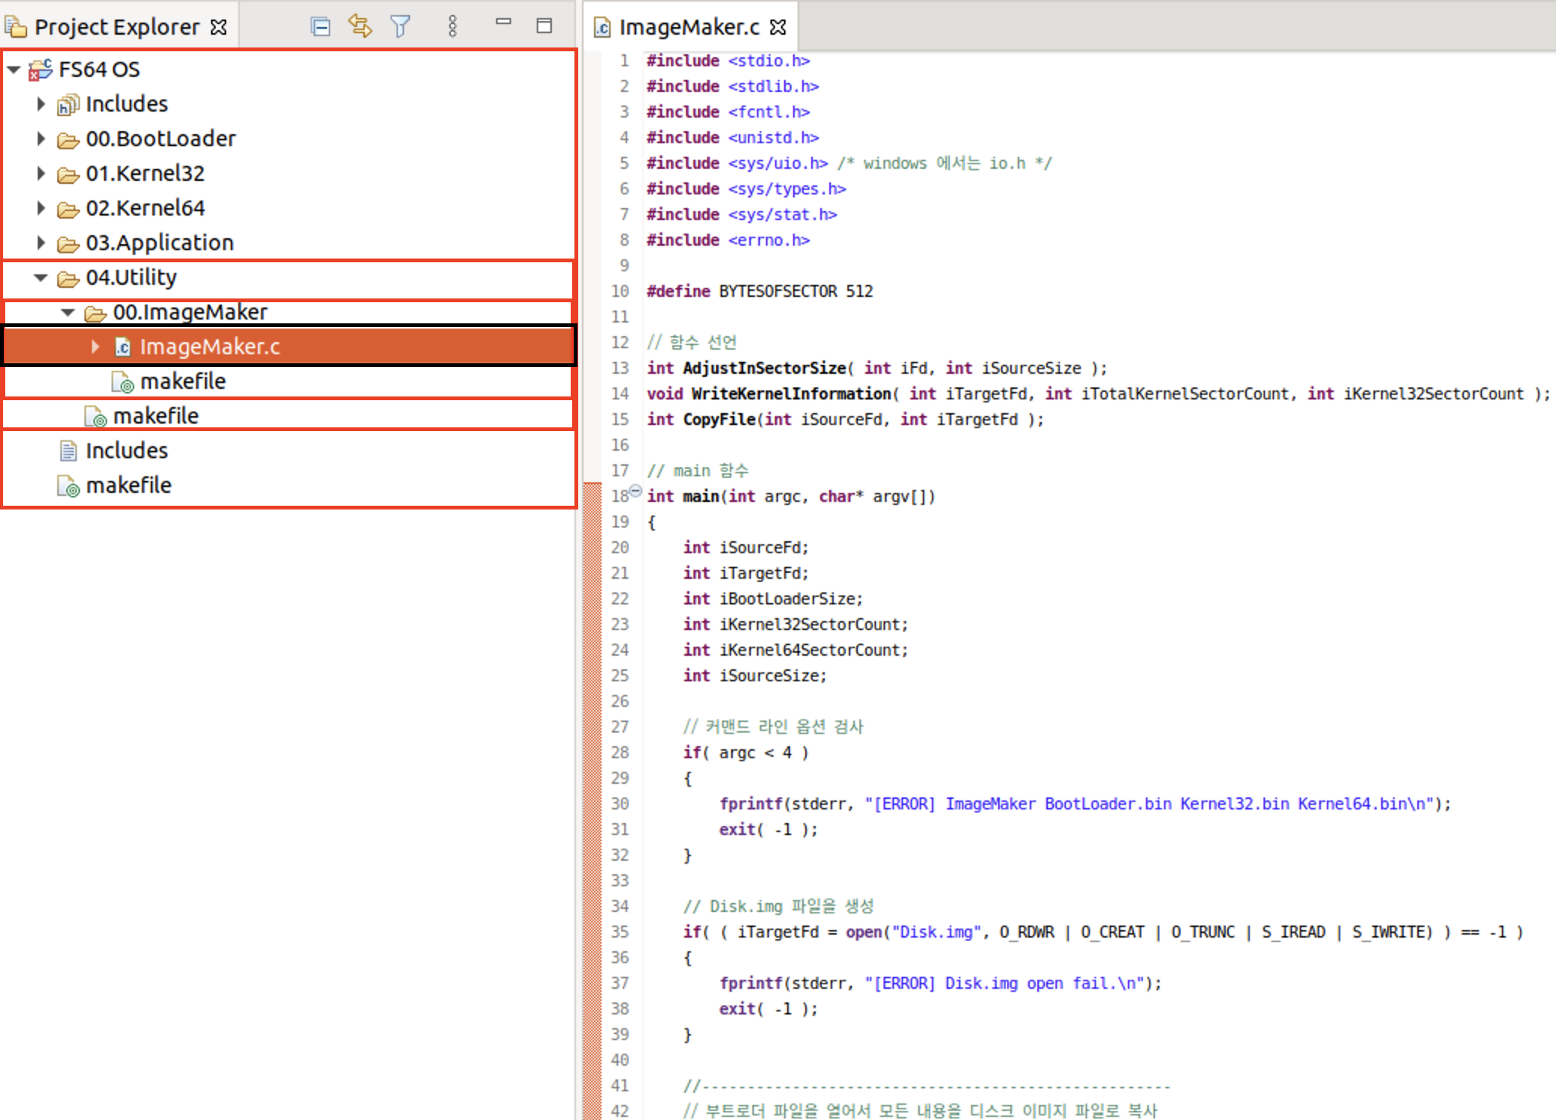Minimize the Project Explorer panel
Screen dimensions: 1556x1120
(504, 23)
